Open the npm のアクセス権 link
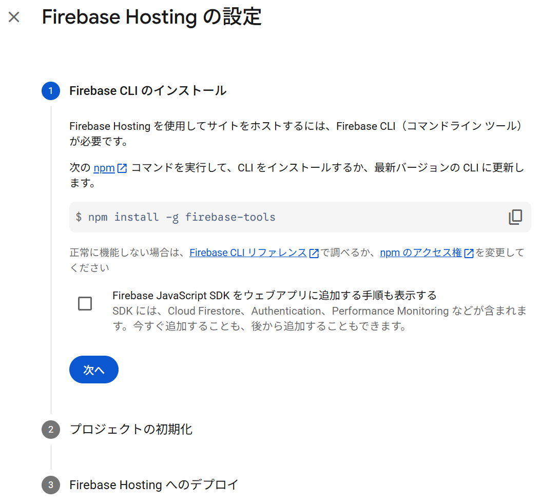 [x=421, y=253]
